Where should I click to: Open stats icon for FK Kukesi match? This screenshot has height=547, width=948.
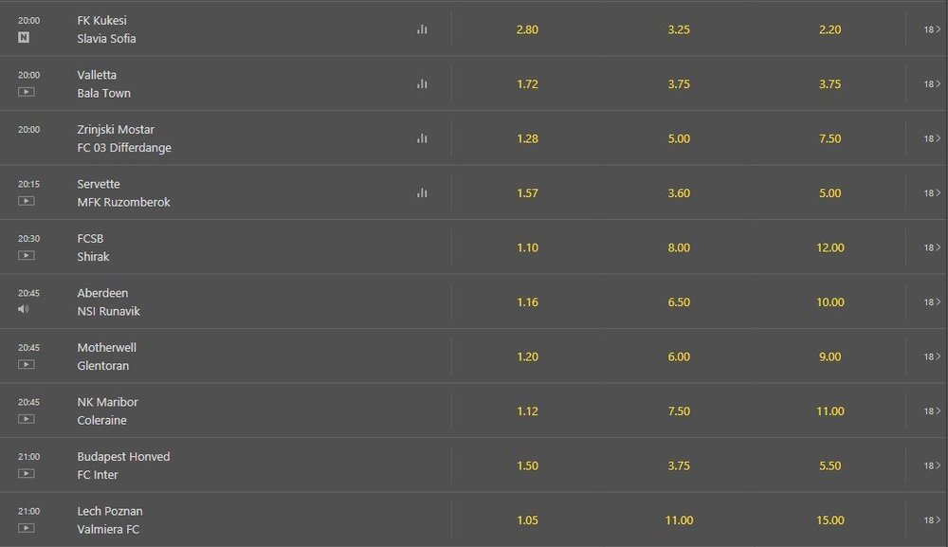(422, 29)
